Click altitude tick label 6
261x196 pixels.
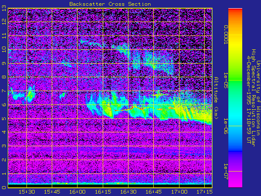tap(4, 105)
